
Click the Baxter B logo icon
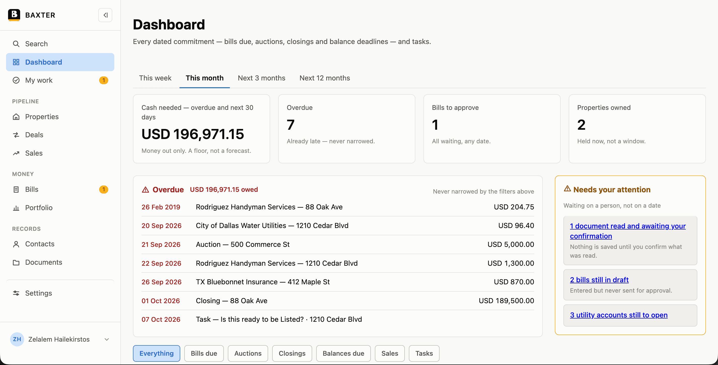(14, 15)
